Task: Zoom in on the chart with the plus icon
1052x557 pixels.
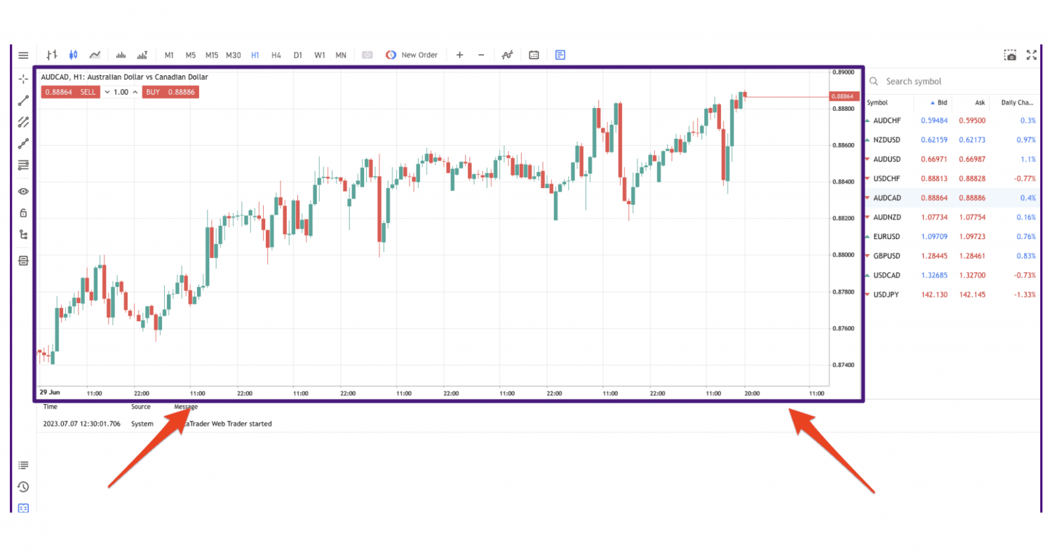Action: coord(459,55)
